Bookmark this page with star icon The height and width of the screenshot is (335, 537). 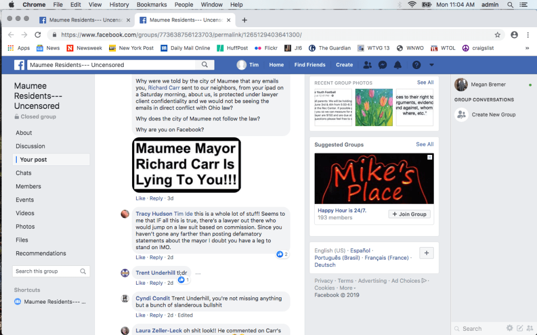tap(497, 35)
